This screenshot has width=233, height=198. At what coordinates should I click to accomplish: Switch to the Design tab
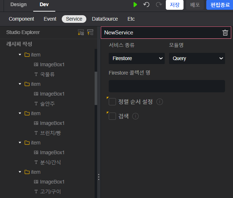point(18,5)
